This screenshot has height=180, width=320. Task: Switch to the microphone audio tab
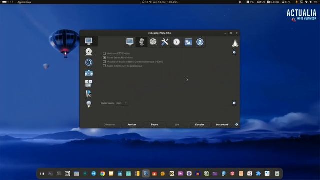click(x=141, y=42)
